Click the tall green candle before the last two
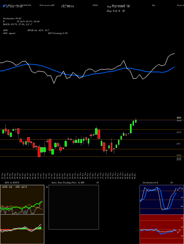This screenshot has width=184, height=244. point(131,129)
